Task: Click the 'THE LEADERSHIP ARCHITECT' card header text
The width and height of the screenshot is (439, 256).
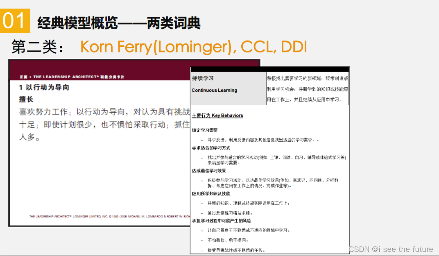Action: [x=72, y=77]
